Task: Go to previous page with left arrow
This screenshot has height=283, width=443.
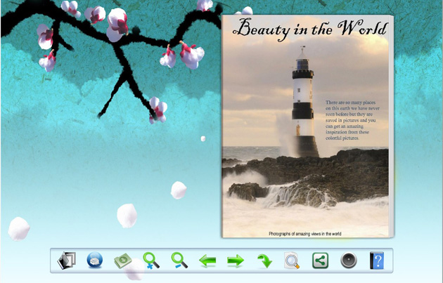Action: (x=207, y=261)
